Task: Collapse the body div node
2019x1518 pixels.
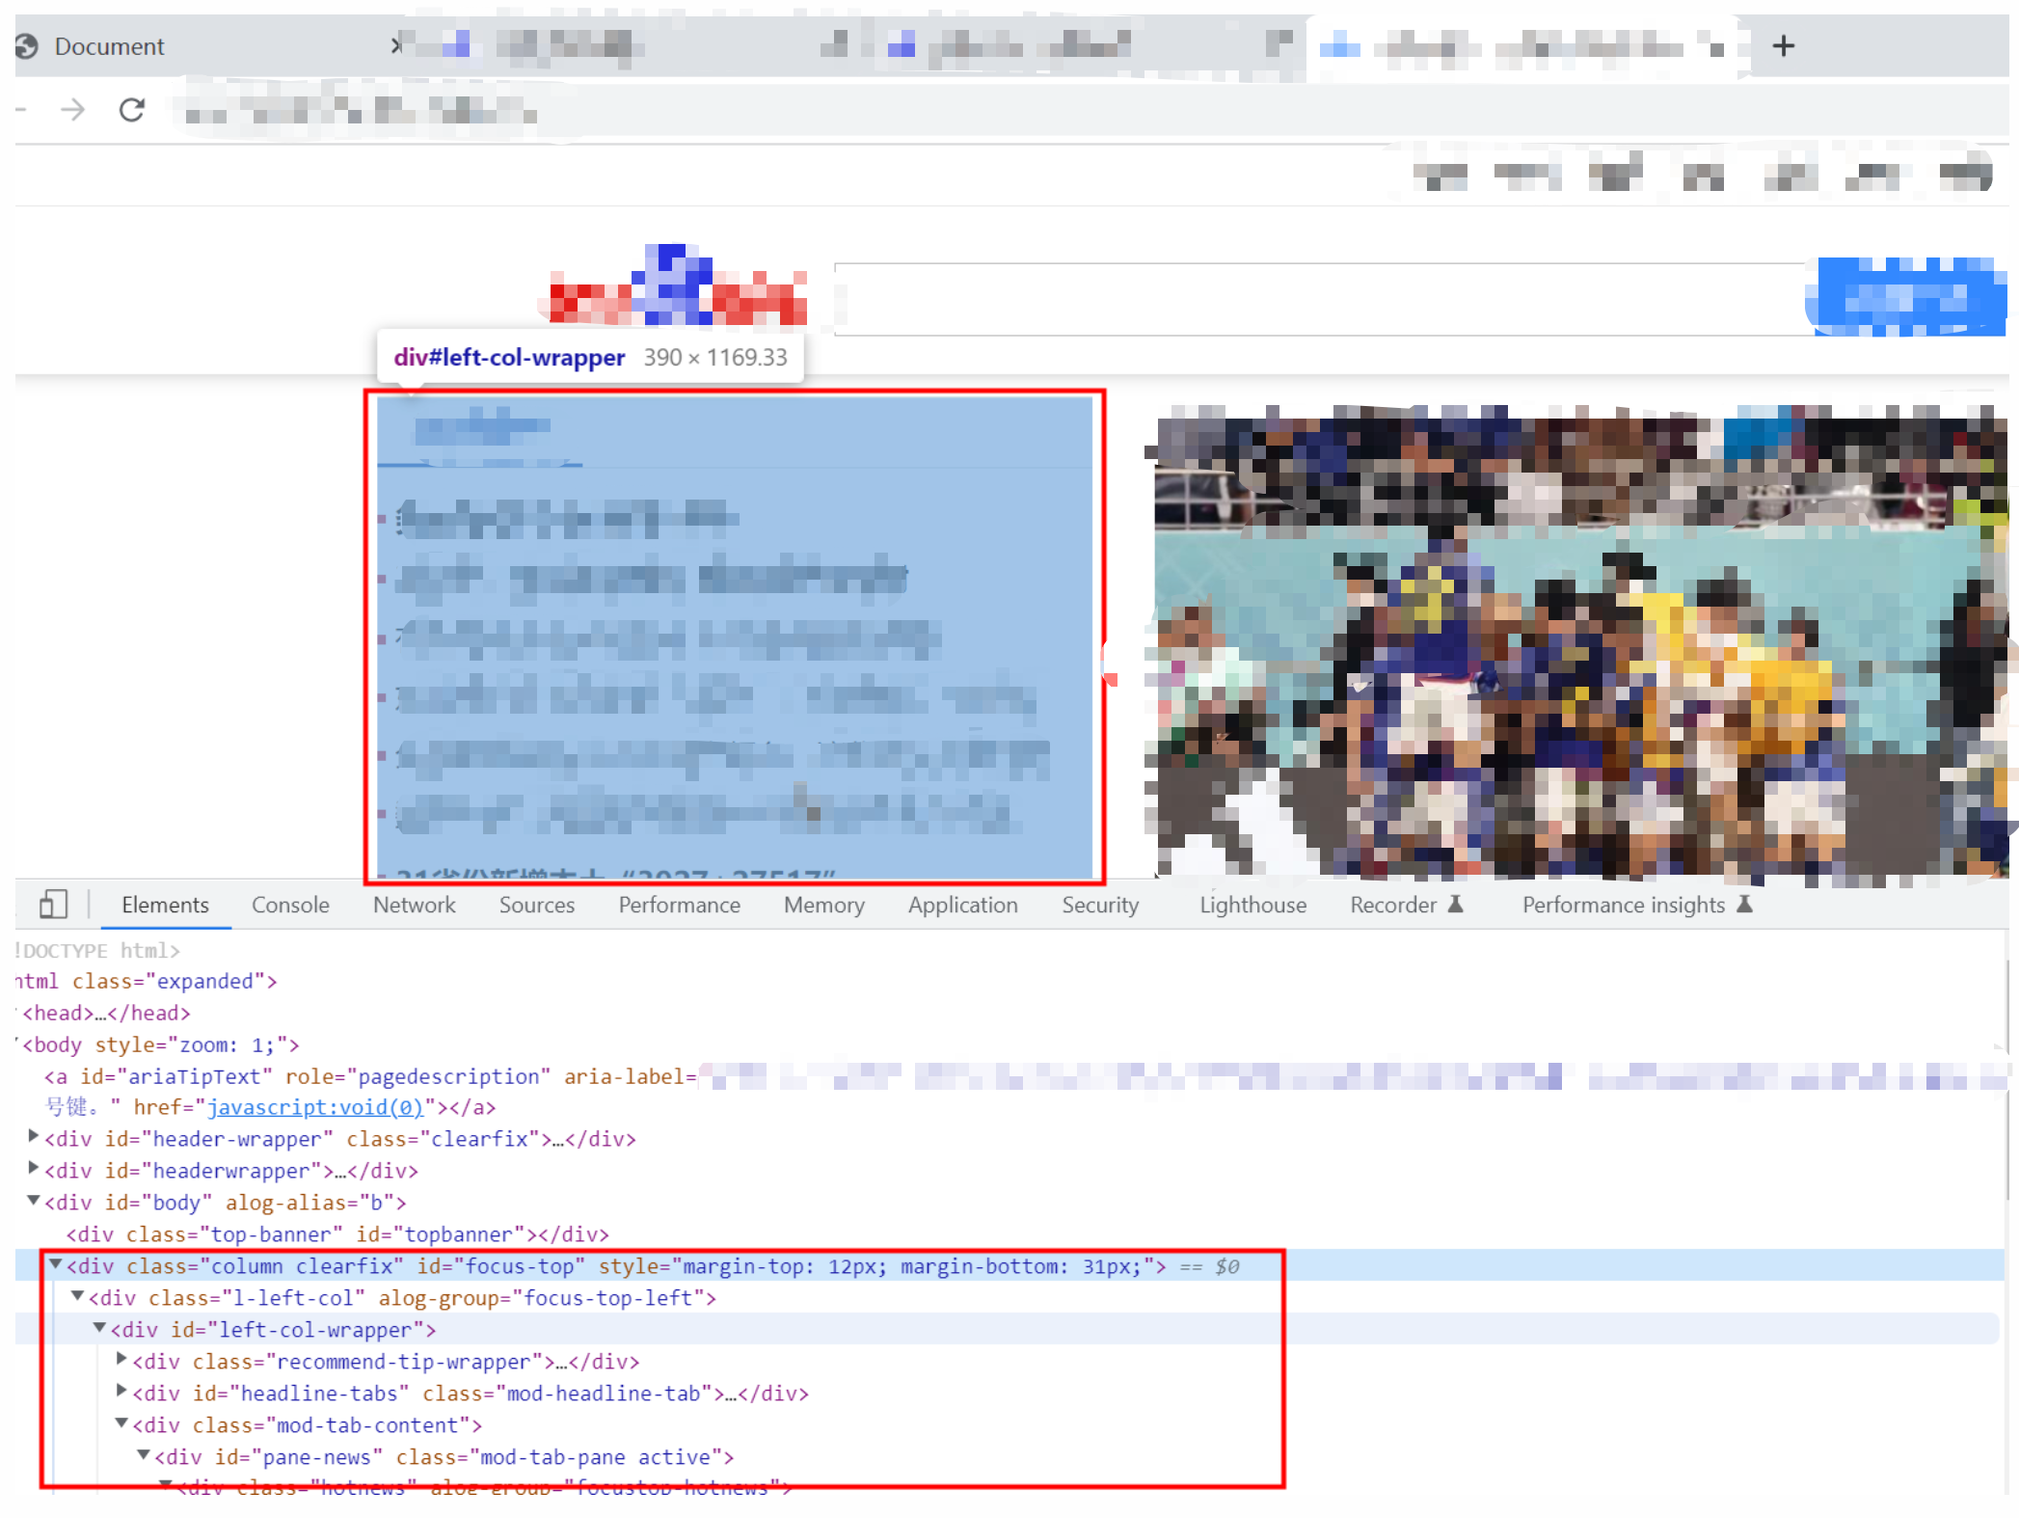Action: click(33, 1202)
